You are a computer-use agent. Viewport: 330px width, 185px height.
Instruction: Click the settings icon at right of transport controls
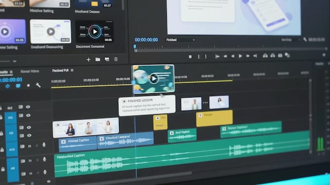tap(324, 55)
